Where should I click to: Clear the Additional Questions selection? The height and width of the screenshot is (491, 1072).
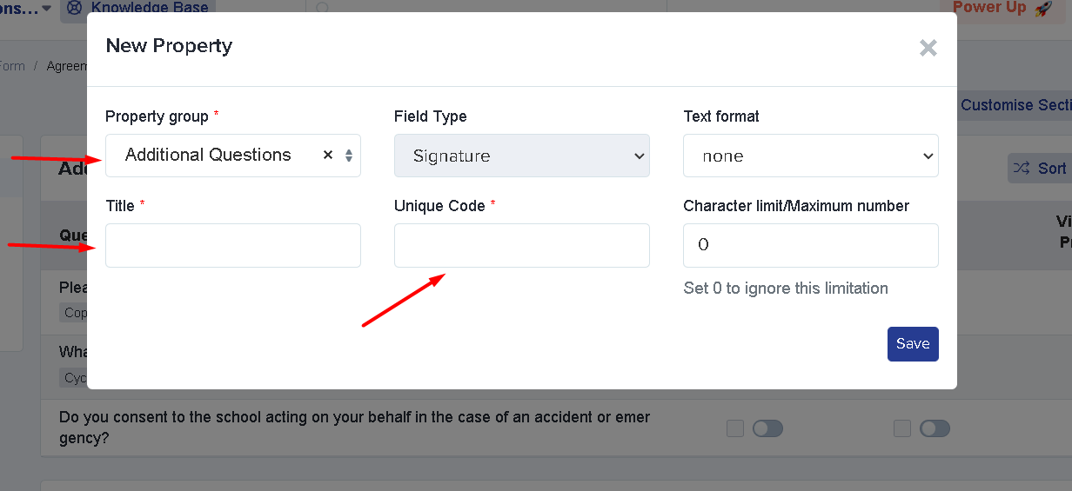tap(328, 155)
